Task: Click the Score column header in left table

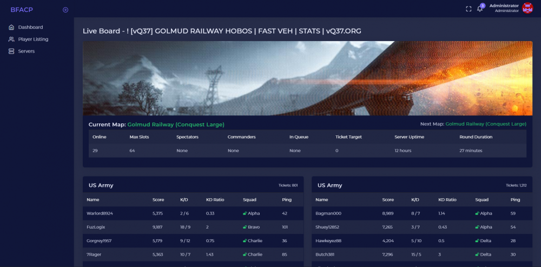Action: click(x=159, y=199)
